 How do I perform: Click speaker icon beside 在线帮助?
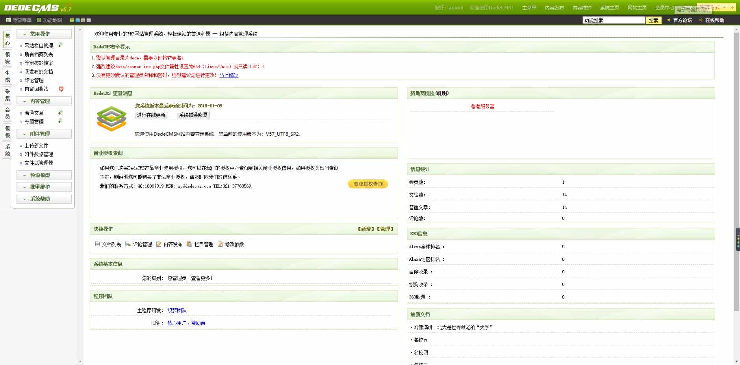coord(701,20)
